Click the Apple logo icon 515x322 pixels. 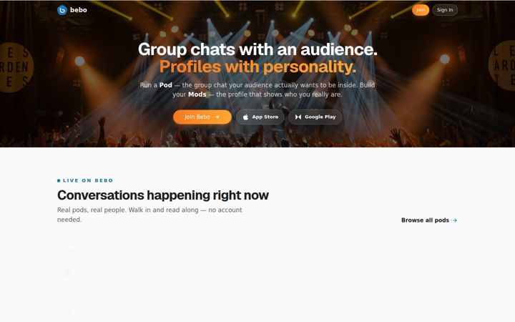[x=245, y=117]
